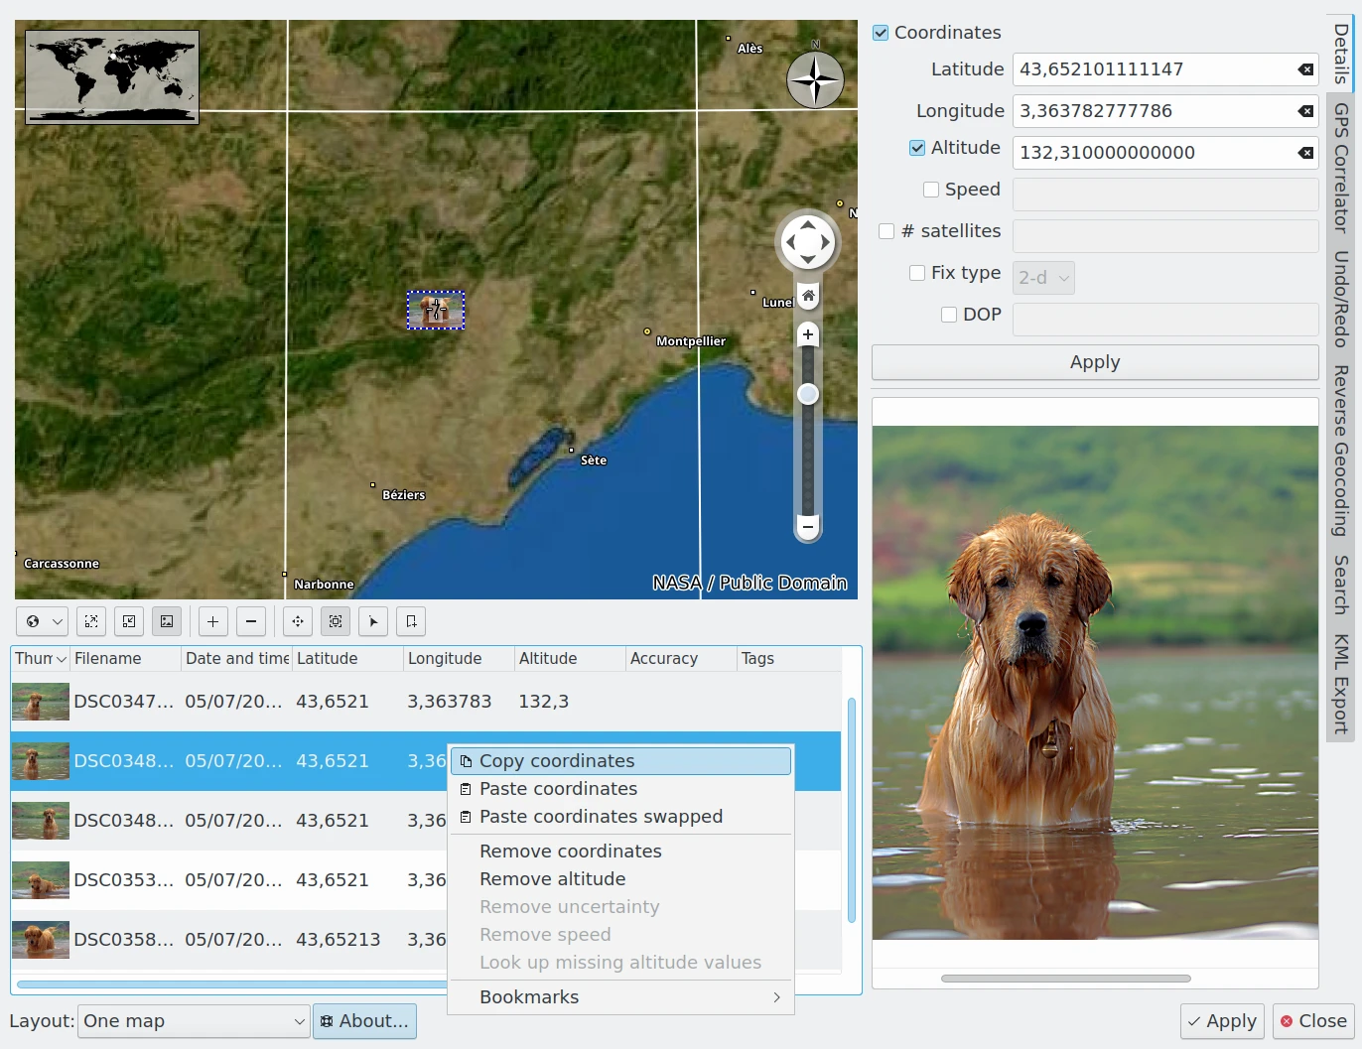Select the pan mode move icon
Viewport: 1362px width, 1049px height.
pyautogui.click(x=298, y=621)
